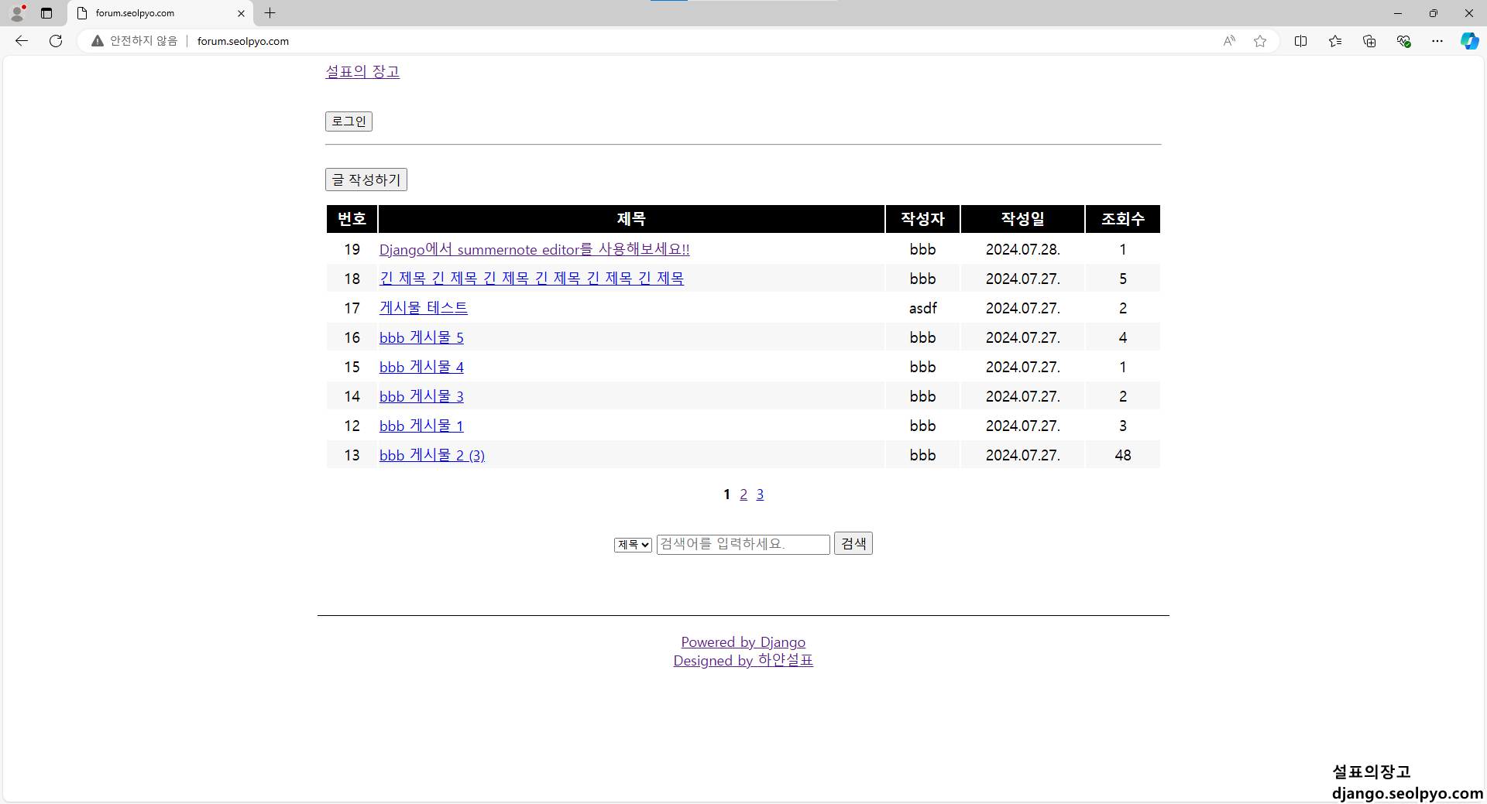Close the forum.seolpyo.com tab
Image resolution: width=1487 pixels, height=804 pixels.
point(241,13)
